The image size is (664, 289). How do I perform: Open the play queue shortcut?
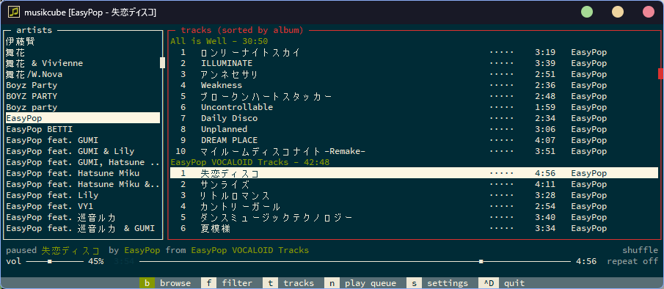(360, 283)
